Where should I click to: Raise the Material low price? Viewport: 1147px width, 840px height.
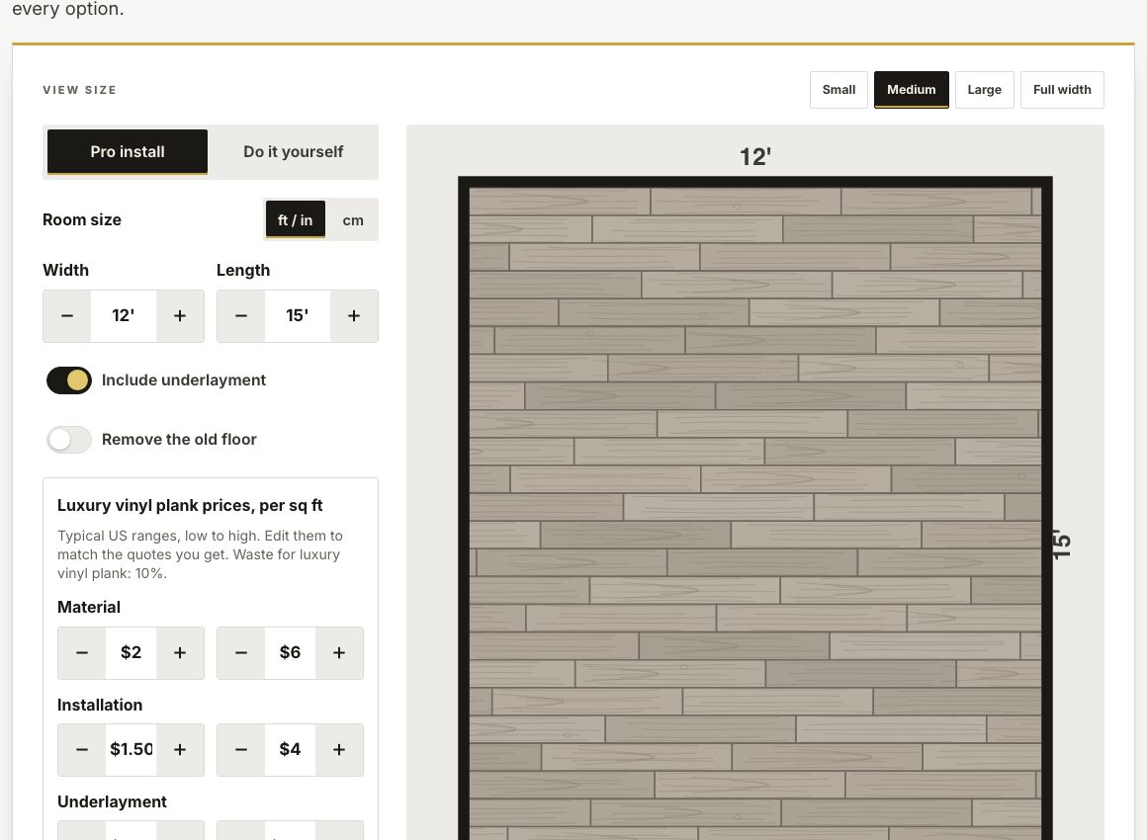coord(180,653)
